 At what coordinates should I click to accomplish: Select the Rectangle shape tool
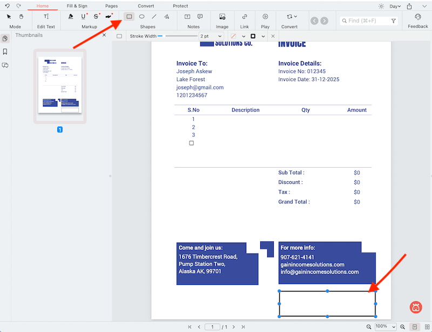tap(129, 17)
